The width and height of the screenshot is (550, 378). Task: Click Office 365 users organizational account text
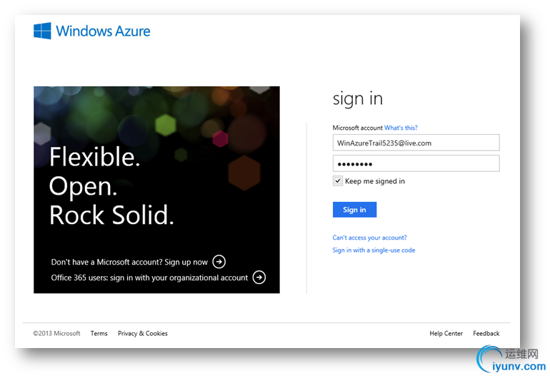point(149,278)
